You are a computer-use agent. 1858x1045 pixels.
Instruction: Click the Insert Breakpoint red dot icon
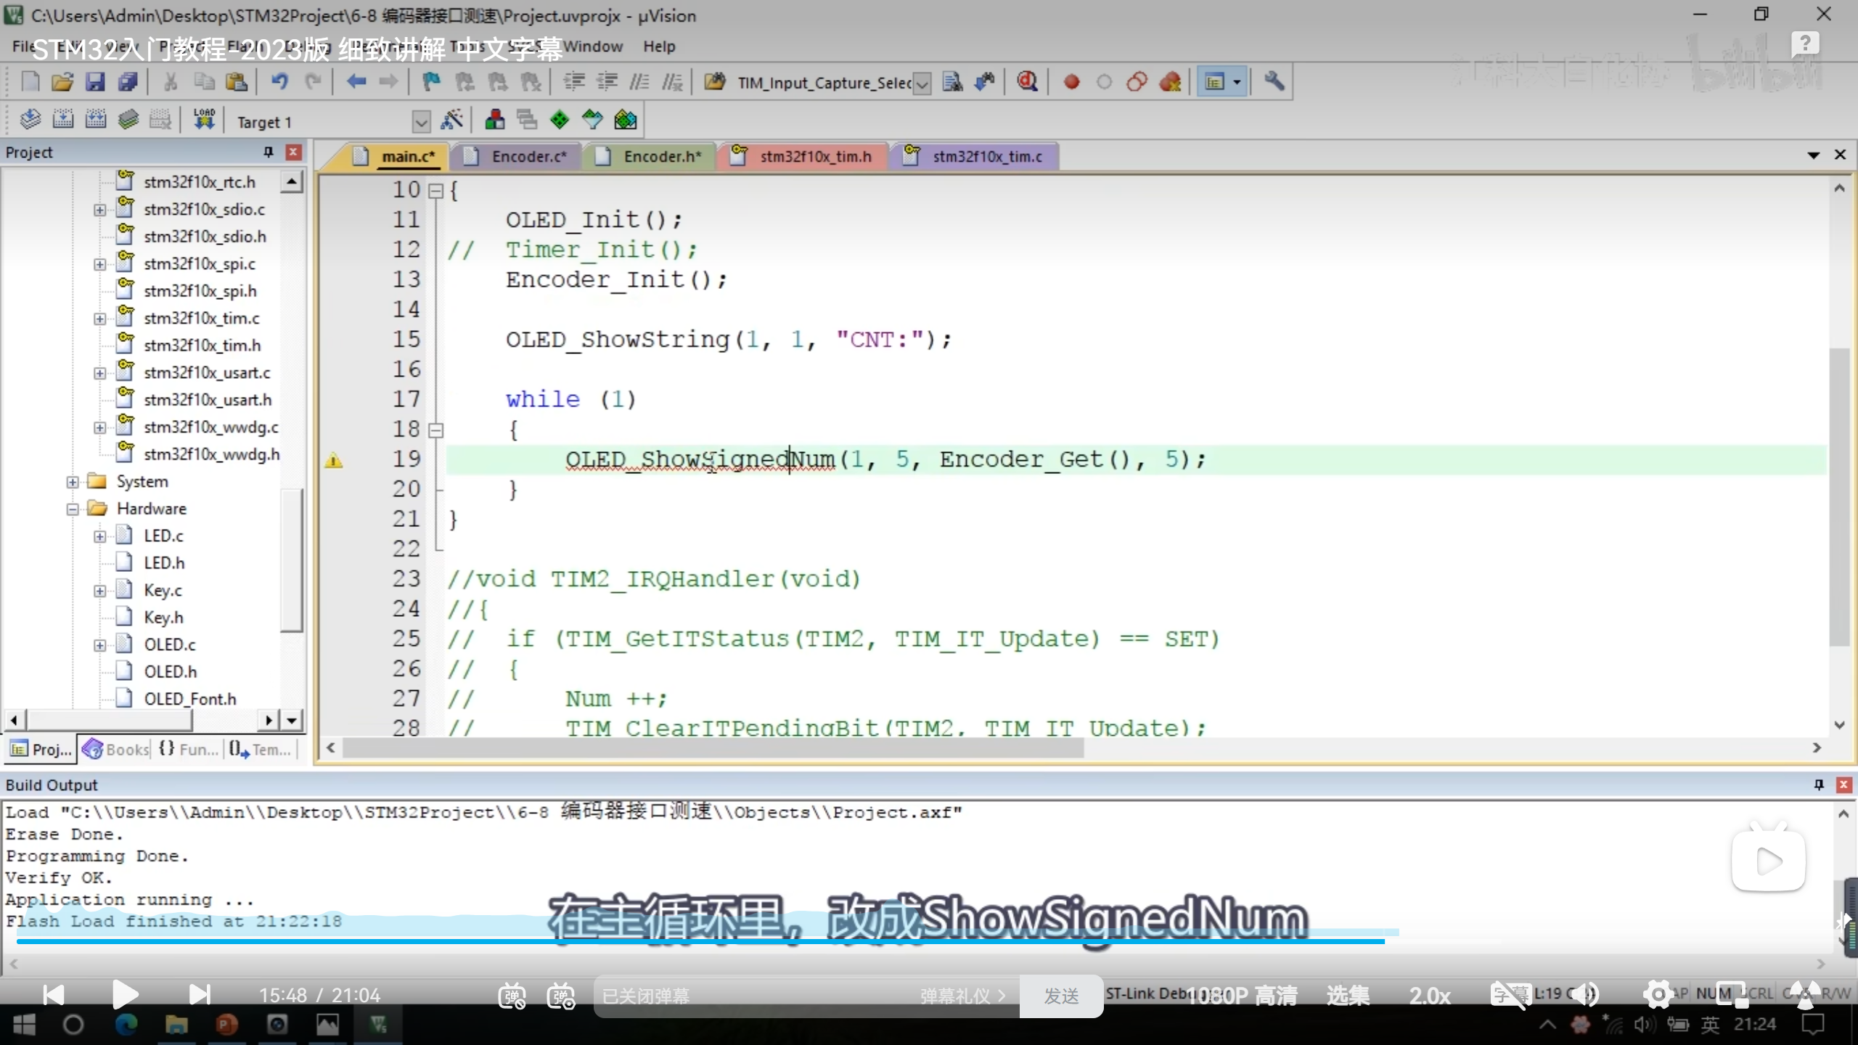tap(1071, 82)
